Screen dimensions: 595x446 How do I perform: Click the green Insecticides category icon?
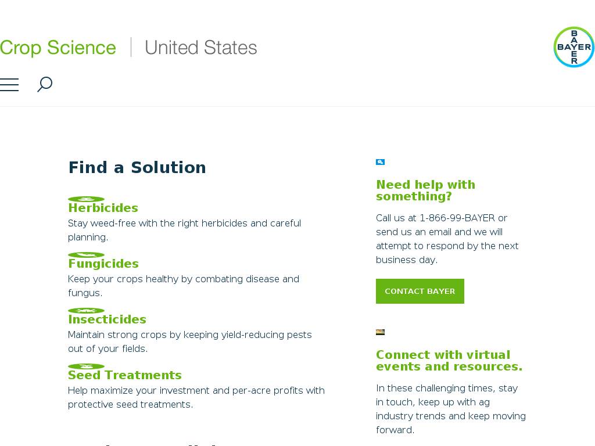click(x=86, y=311)
